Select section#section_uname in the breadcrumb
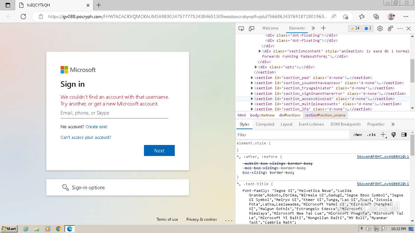 tap(325, 115)
